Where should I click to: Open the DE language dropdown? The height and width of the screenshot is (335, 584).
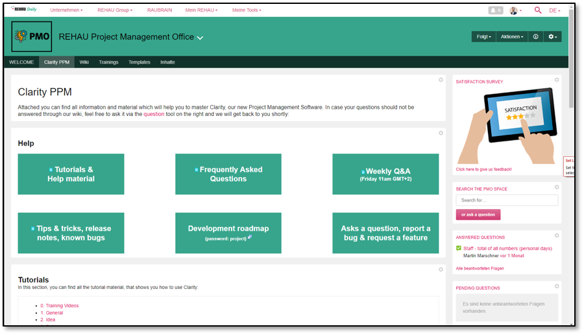click(x=555, y=10)
